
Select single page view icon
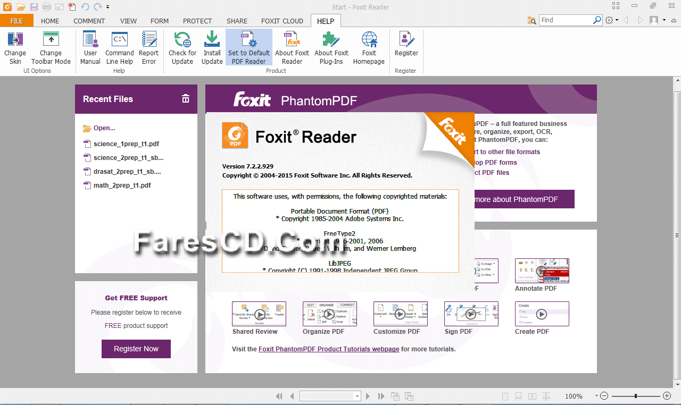tap(505, 396)
